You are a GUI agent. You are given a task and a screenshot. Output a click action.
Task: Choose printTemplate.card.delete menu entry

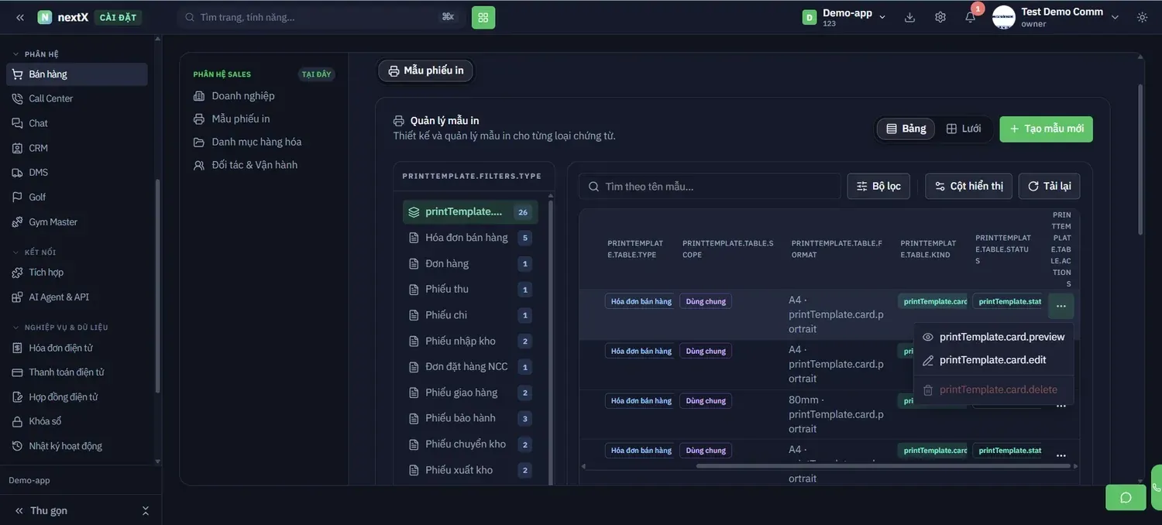pos(994,389)
